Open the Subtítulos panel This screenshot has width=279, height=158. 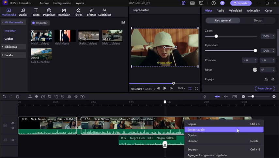point(105,12)
